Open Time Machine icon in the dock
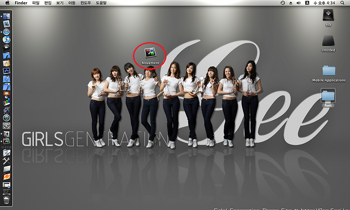The width and height of the screenshot is (350, 210). tap(6, 118)
